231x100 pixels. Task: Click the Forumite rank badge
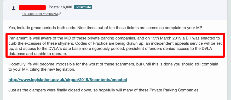(83, 7)
